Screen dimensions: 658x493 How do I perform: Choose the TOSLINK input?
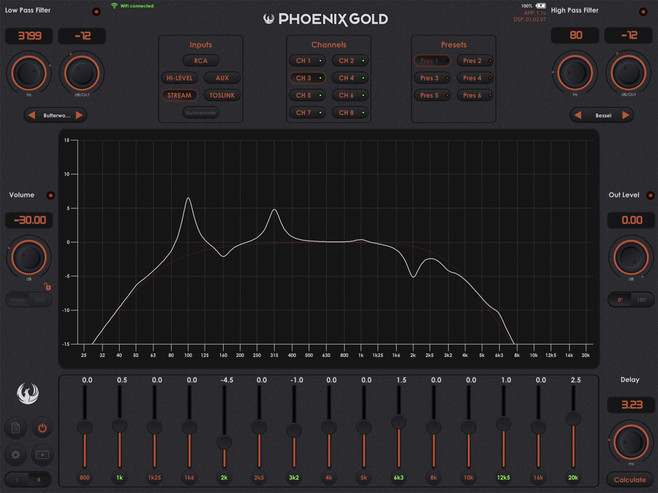[x=222, y=95]
